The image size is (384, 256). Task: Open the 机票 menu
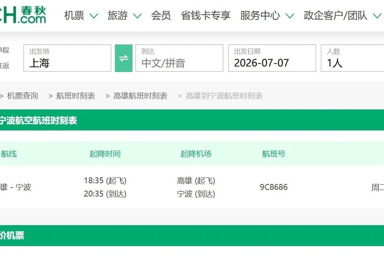tap(74, 15)
